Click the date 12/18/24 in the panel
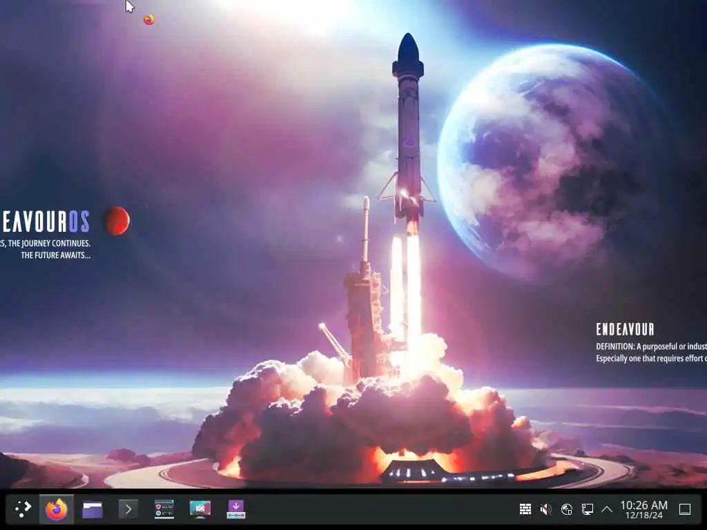This screenshot has width=707, height=530. point(644,515)
